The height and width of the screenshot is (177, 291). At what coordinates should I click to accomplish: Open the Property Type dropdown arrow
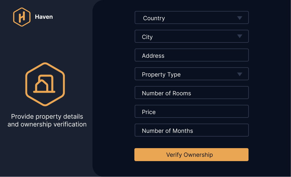coord(239,74)
